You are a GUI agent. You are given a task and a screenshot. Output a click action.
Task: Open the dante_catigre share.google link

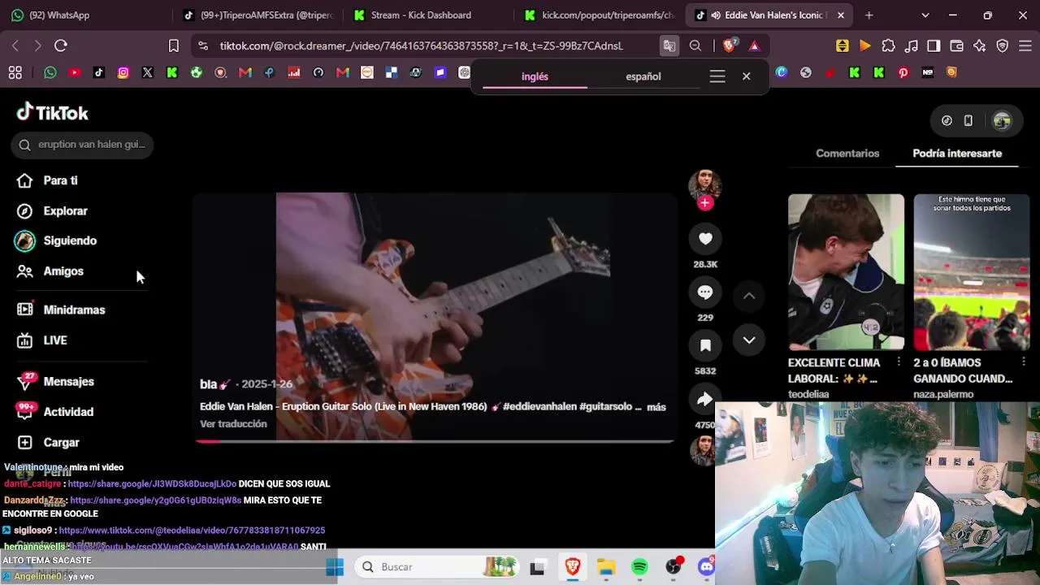[x=152, y=484]
